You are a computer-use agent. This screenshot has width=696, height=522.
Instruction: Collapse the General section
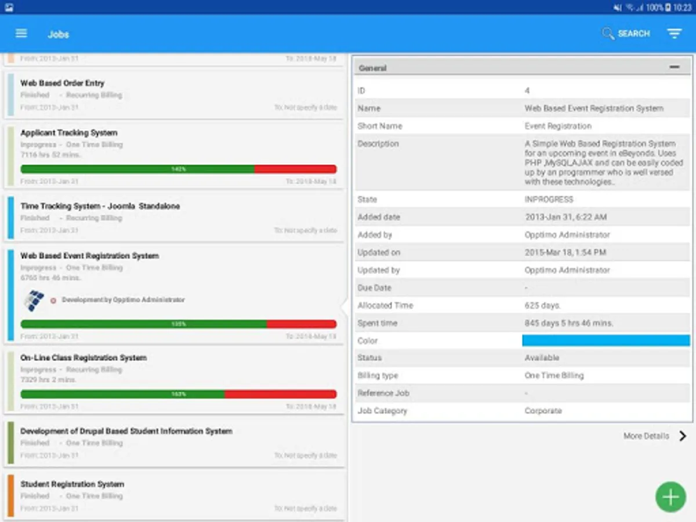pos(674,68)
